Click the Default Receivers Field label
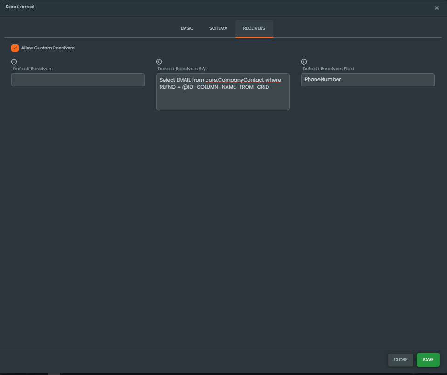 [x=328, y=69]
